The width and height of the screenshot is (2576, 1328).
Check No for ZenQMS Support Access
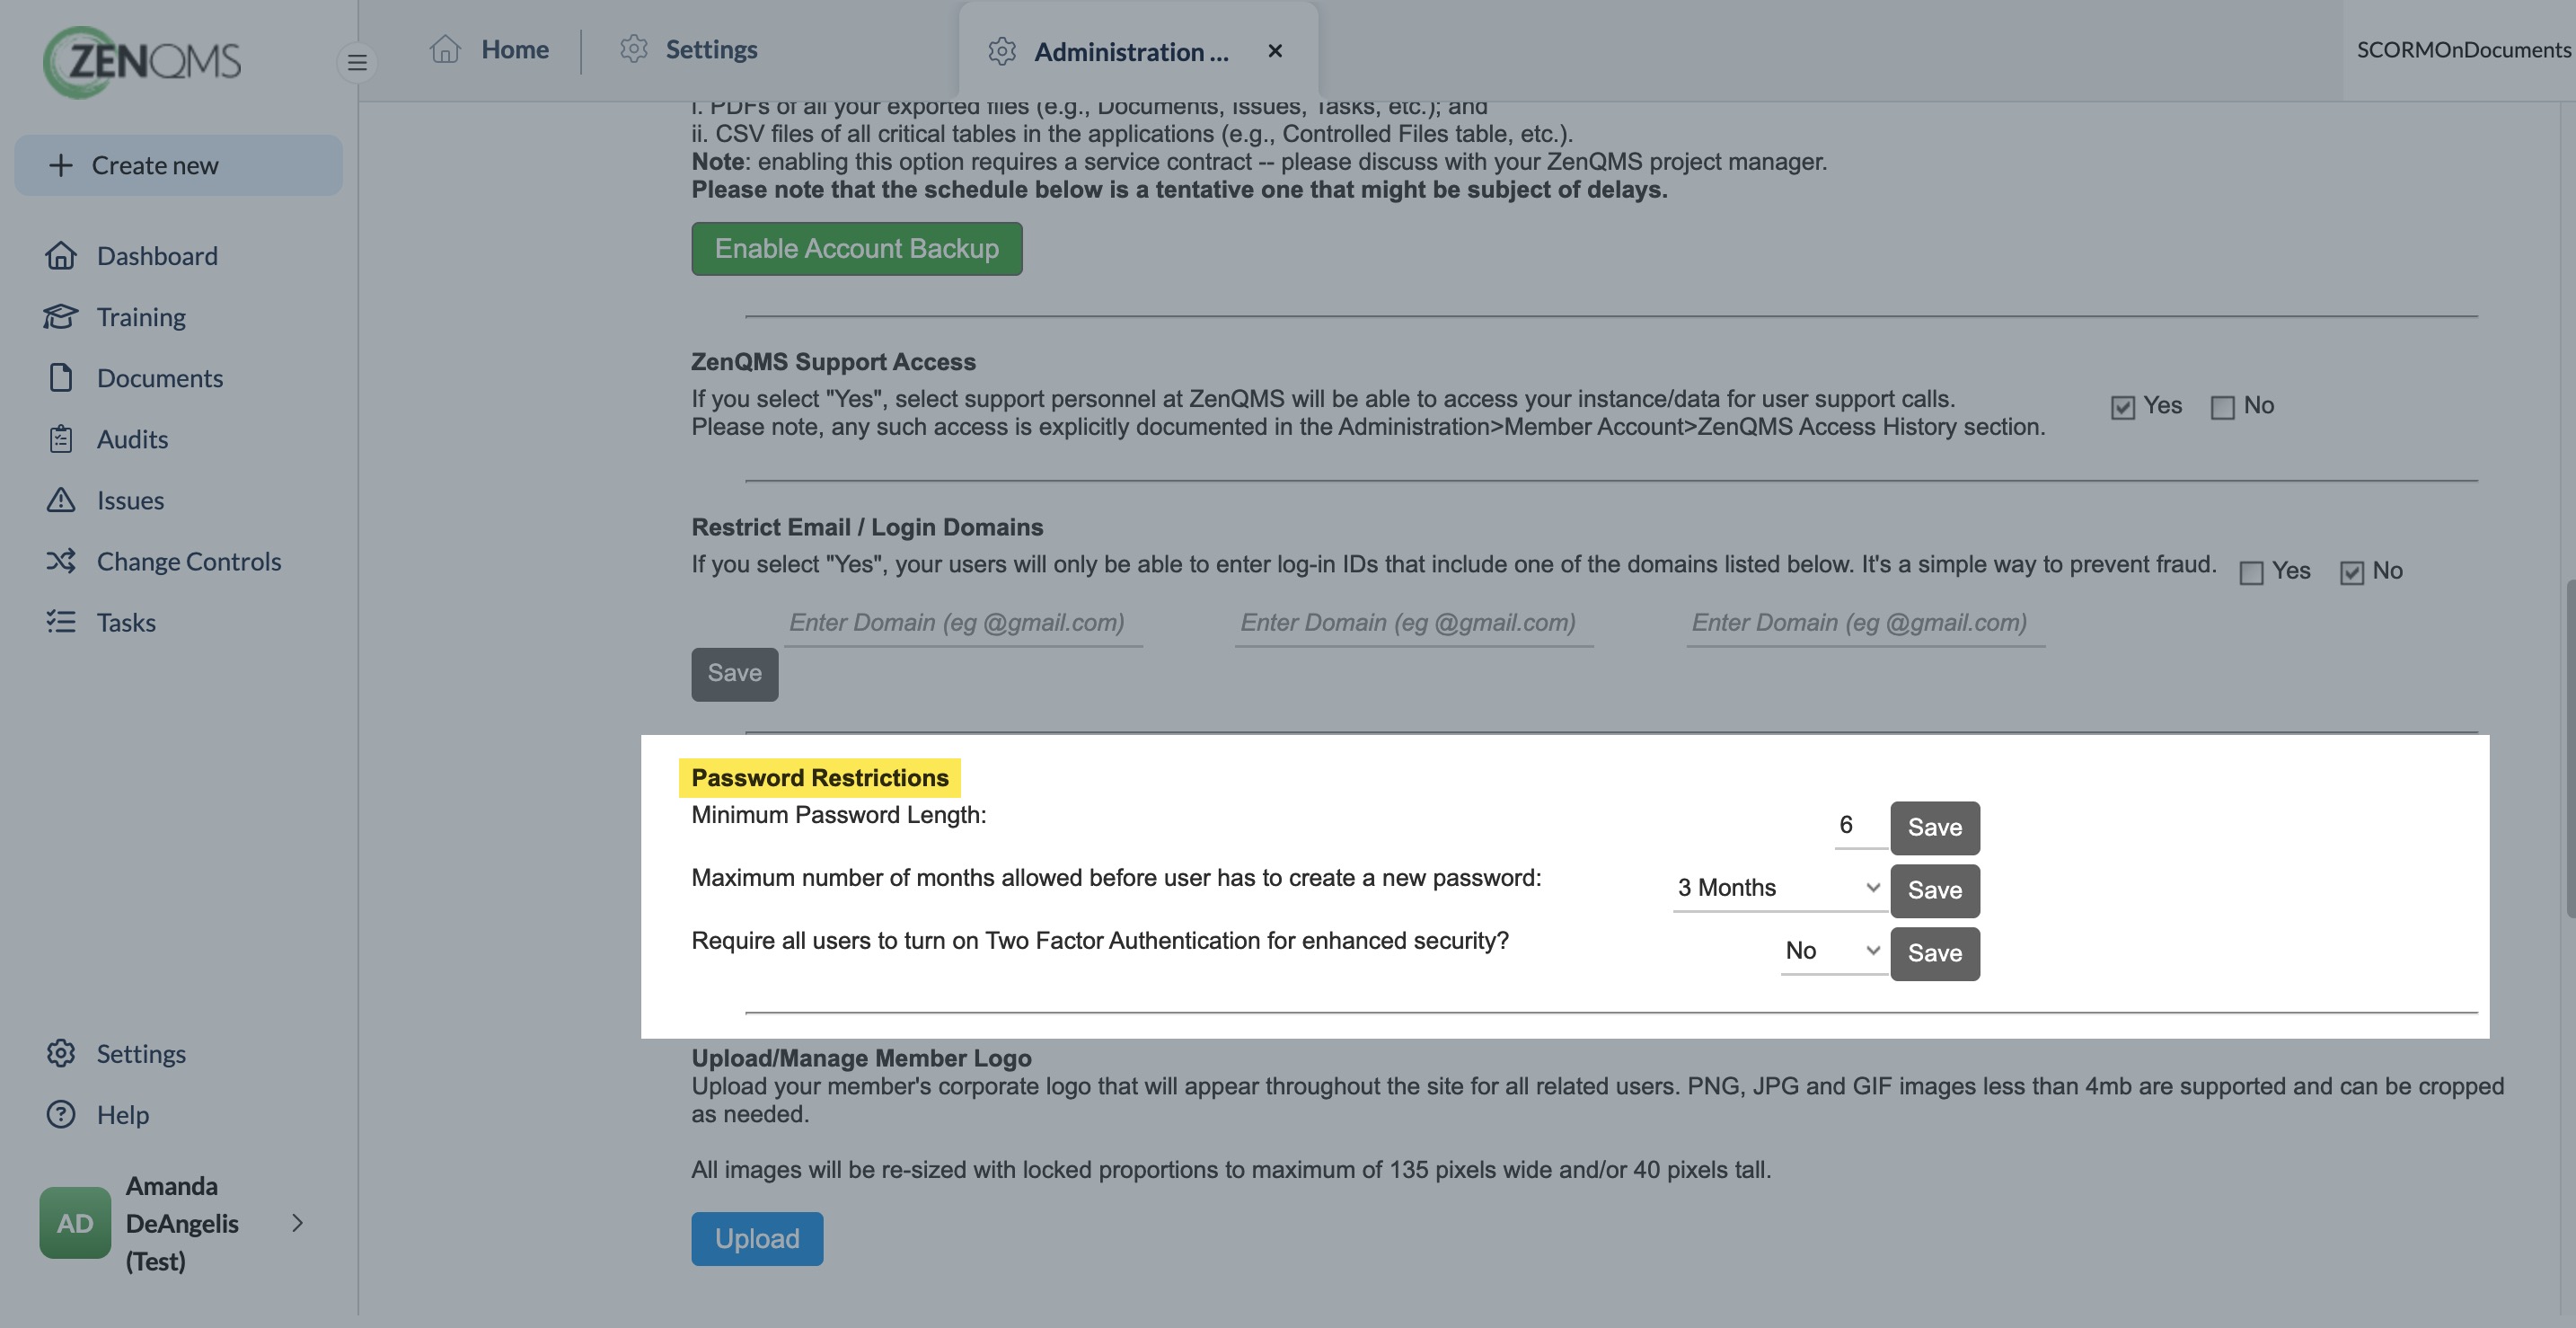tap(2222, 407)
